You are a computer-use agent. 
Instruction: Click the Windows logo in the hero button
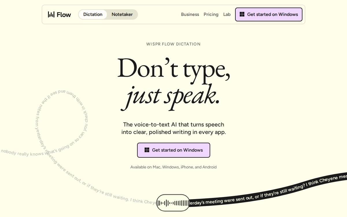tap(147, 150)
